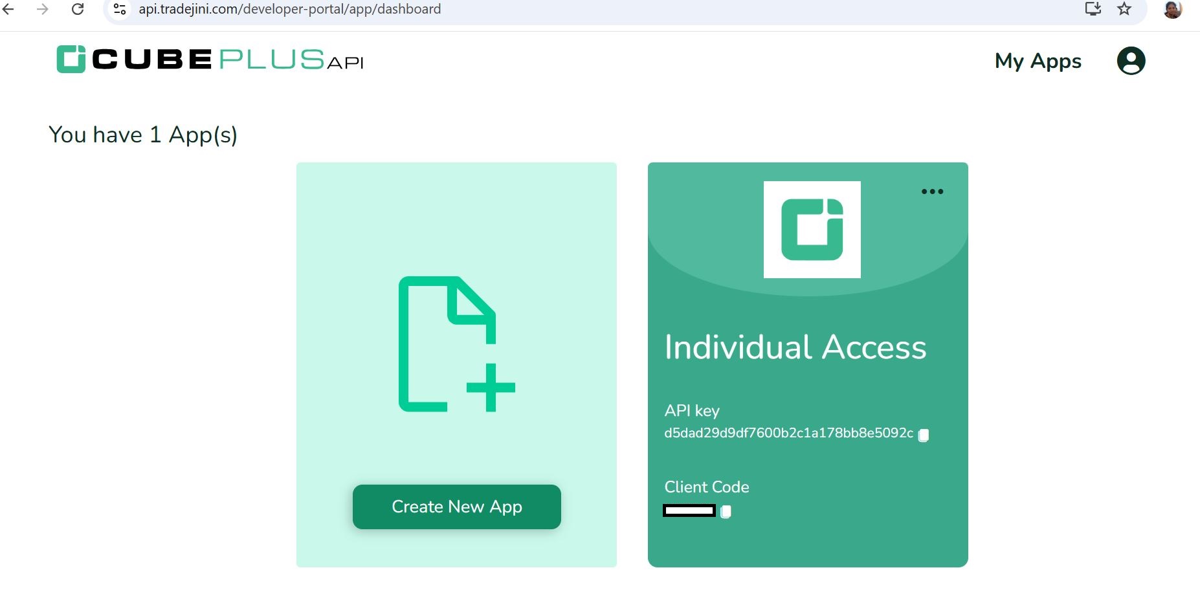Click the API key value d5dad29d9df7600b2c1a178bb8e5092c

[788, 433]
